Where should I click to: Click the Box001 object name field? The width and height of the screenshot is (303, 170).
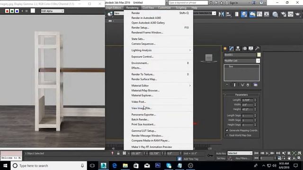coord(240,55)
